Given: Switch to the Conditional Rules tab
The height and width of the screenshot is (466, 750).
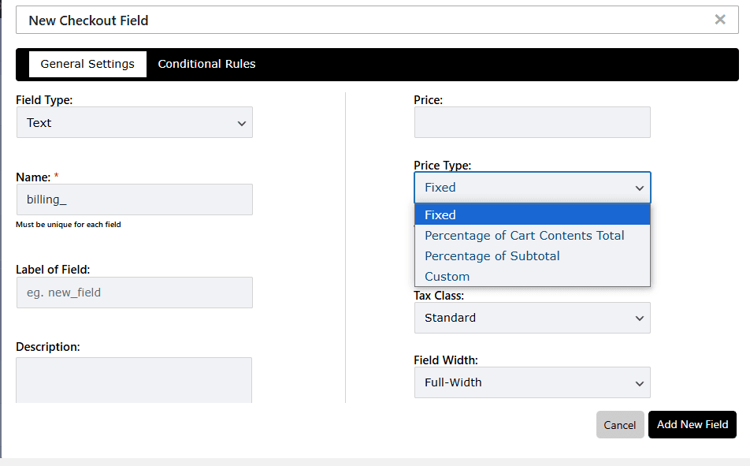Looking at the screenshot, I should click(206, 64).
